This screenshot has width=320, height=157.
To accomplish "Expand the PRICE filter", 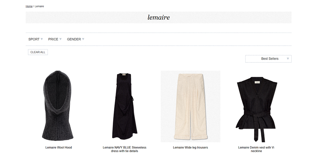I will point(53,39).
